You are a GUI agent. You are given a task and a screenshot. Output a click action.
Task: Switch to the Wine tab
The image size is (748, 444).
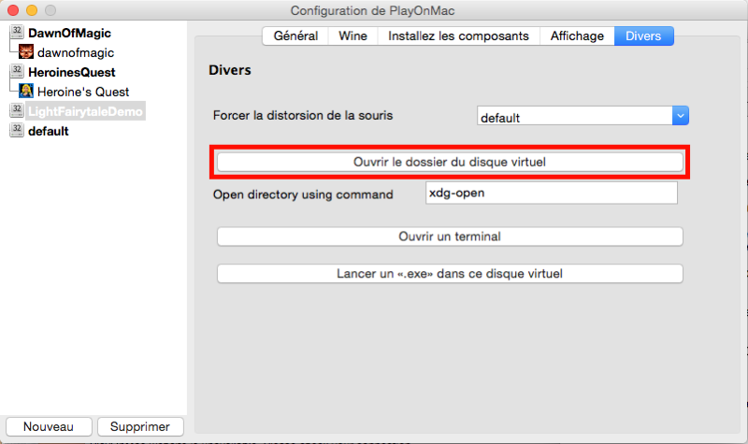coord(353,36)
